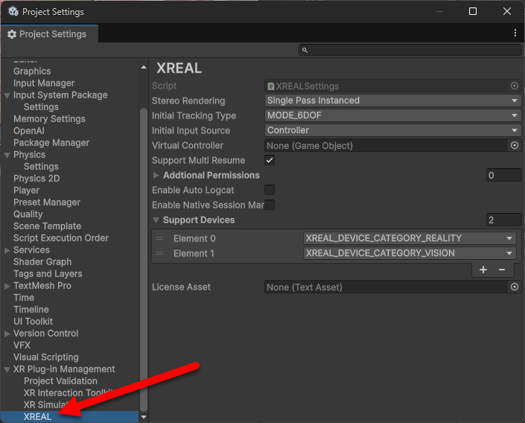Open Initial Tracking Type dropdown
525x423 pixels.
pyautogui.click(x=392, y=115)
